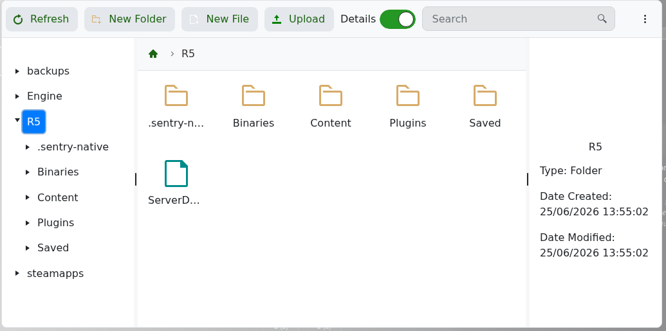Expand the steamapps tree node

click(x=17, y=273)
